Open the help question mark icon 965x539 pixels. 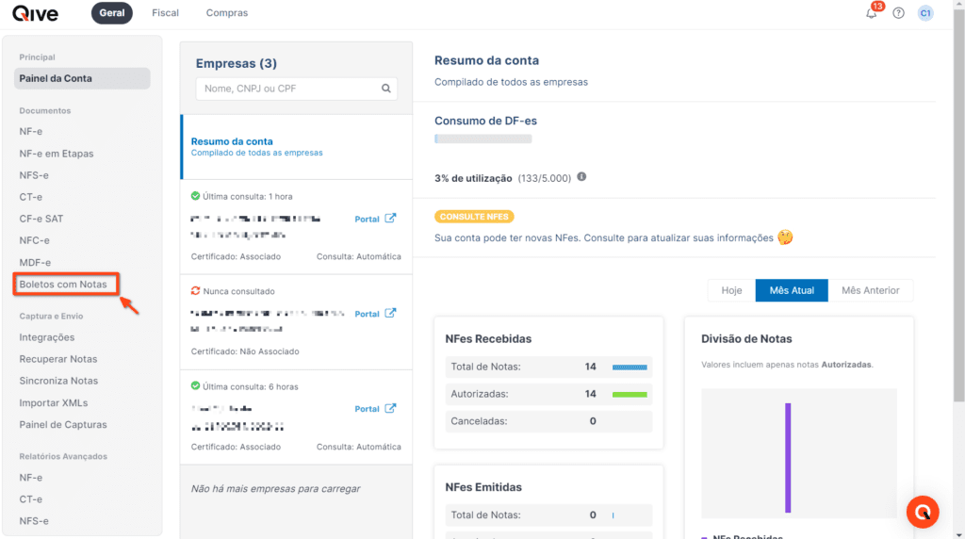898,13
